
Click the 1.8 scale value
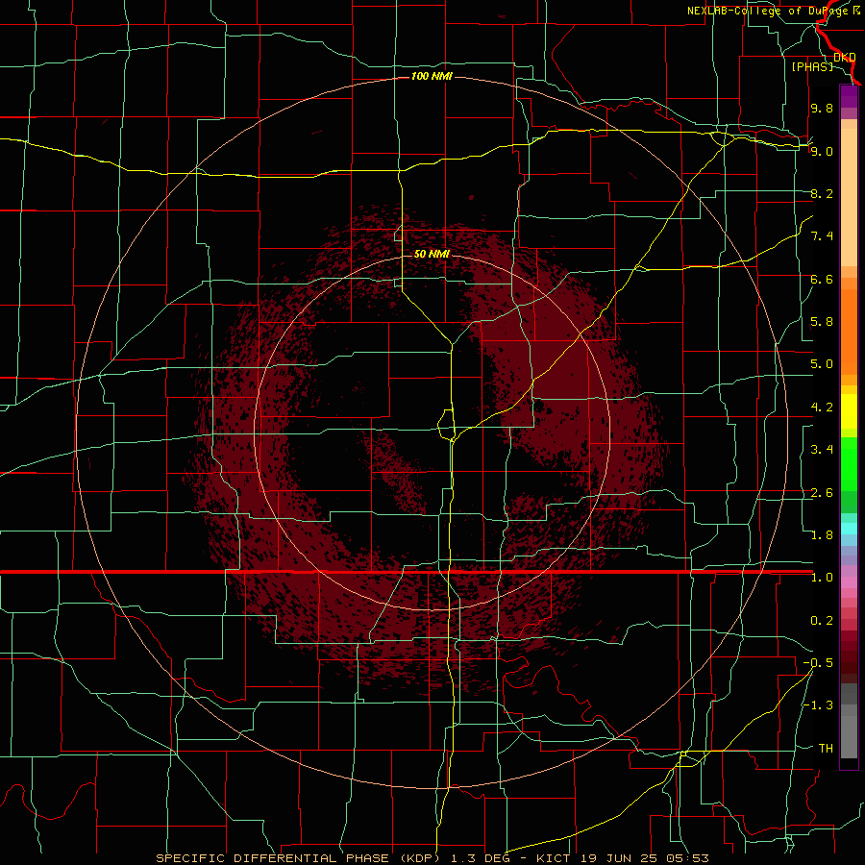click(x=822, y=535)
